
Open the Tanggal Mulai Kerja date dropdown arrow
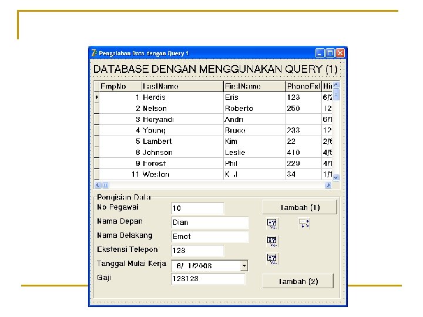244,265
